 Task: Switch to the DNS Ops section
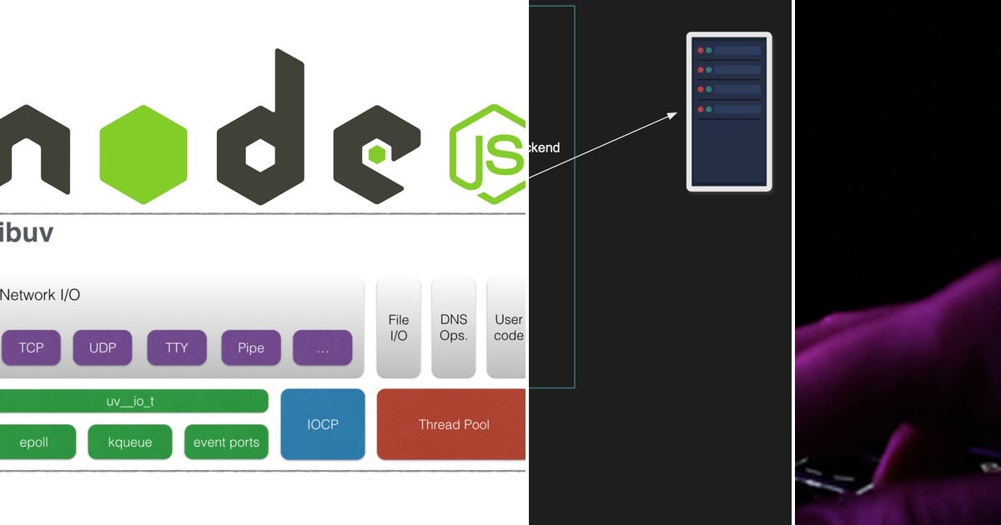(x=453, y=326)
